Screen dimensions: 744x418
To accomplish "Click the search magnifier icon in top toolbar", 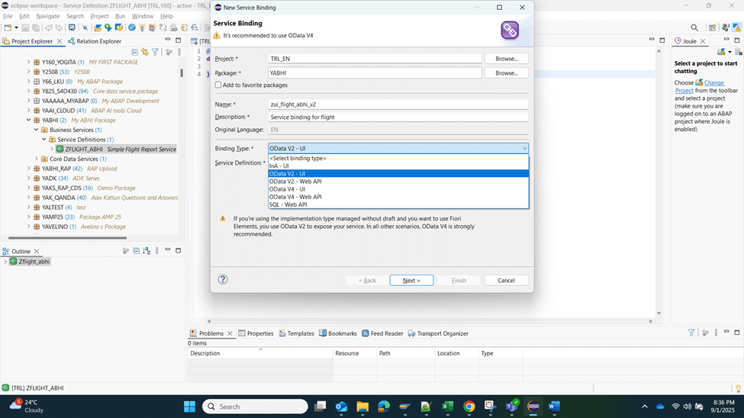I will point(694,28).
